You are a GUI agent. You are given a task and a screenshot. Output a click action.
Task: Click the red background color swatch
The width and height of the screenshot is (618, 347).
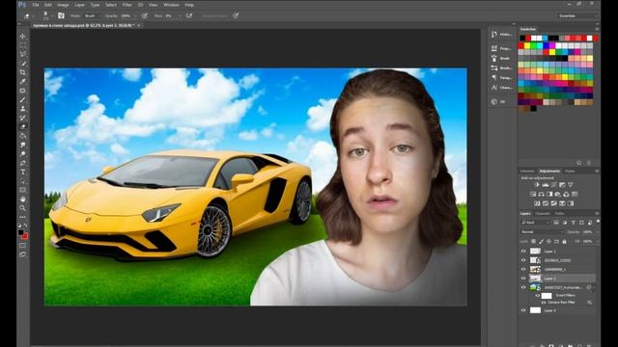tap(25, 236)
